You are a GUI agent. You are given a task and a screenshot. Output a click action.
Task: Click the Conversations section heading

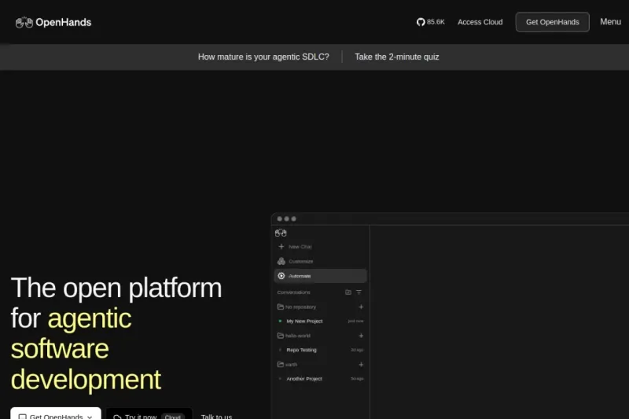(x=293, y=292)
